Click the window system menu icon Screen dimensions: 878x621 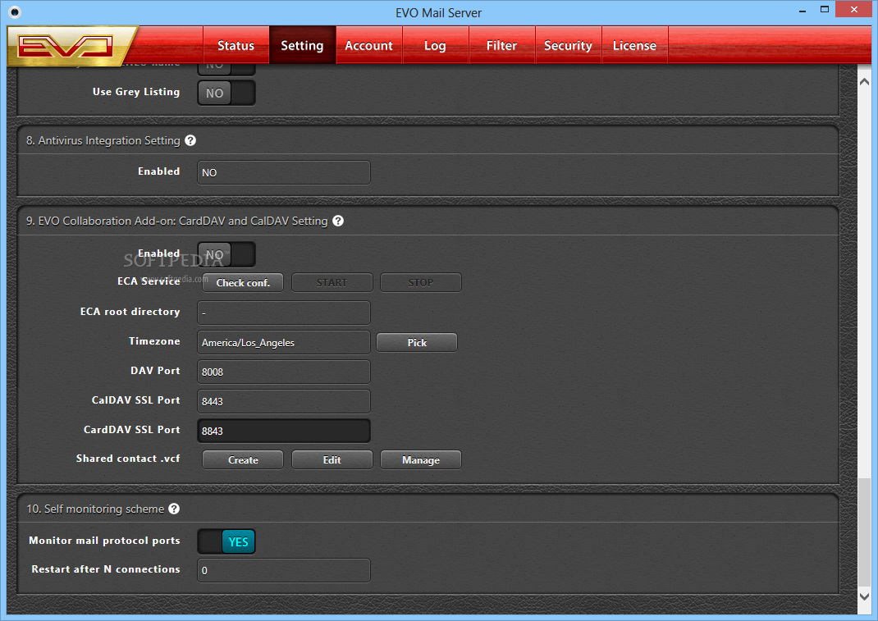pyautogui.click(x=15, y=12)
